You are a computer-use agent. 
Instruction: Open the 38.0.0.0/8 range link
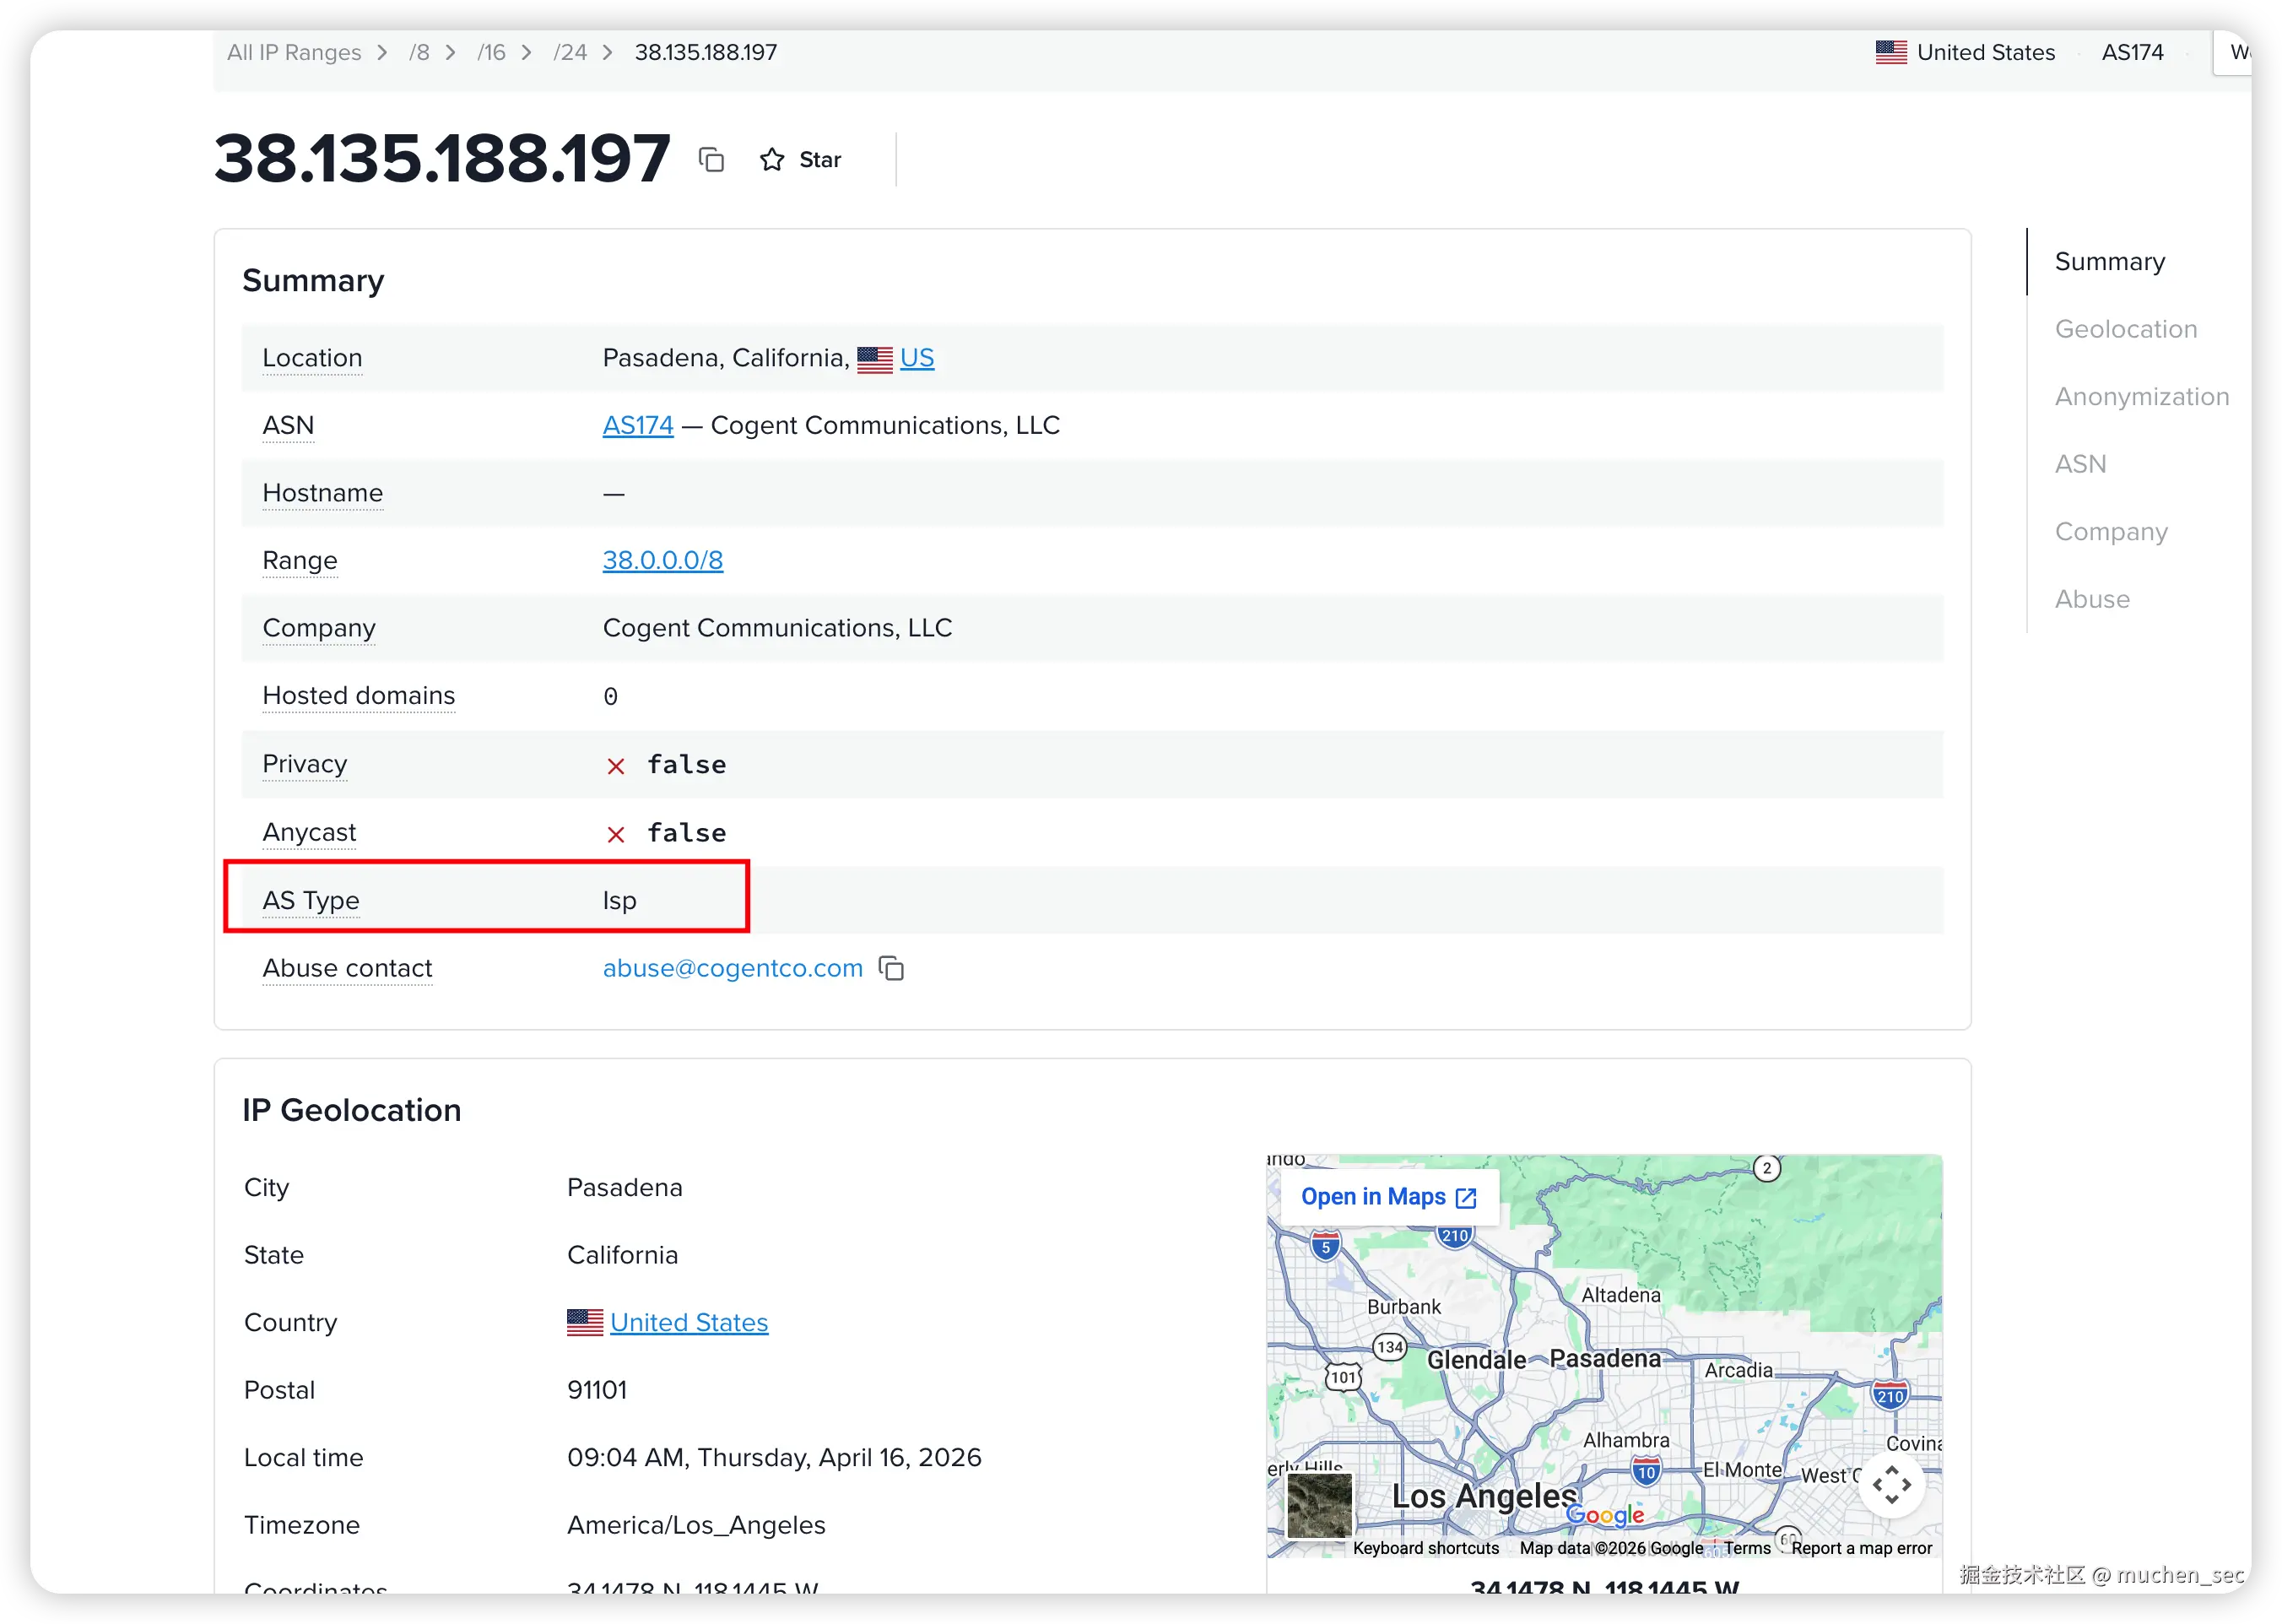click(x=662, y=560)
